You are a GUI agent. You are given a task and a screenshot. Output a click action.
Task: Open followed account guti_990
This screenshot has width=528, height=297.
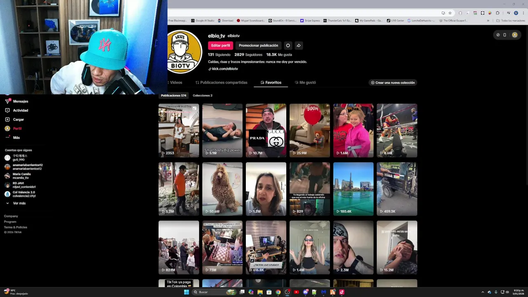pos(16,158)
